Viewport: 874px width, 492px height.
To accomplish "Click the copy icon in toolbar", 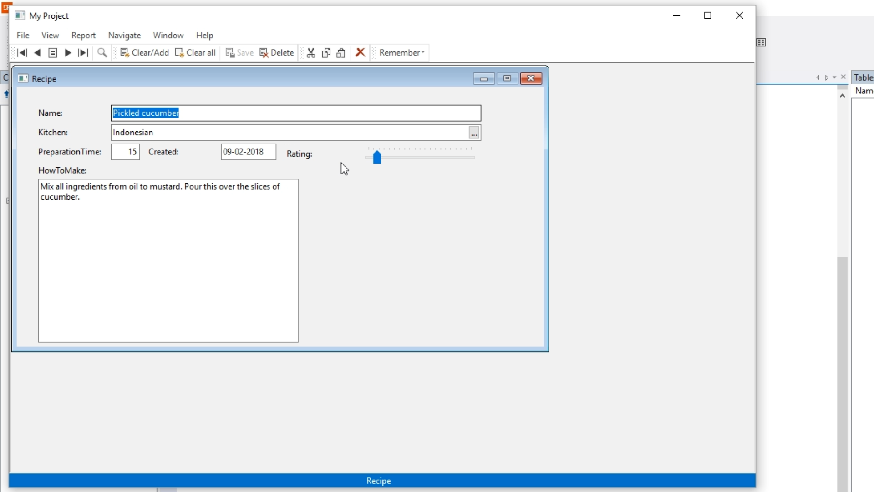I will [326, 53].
